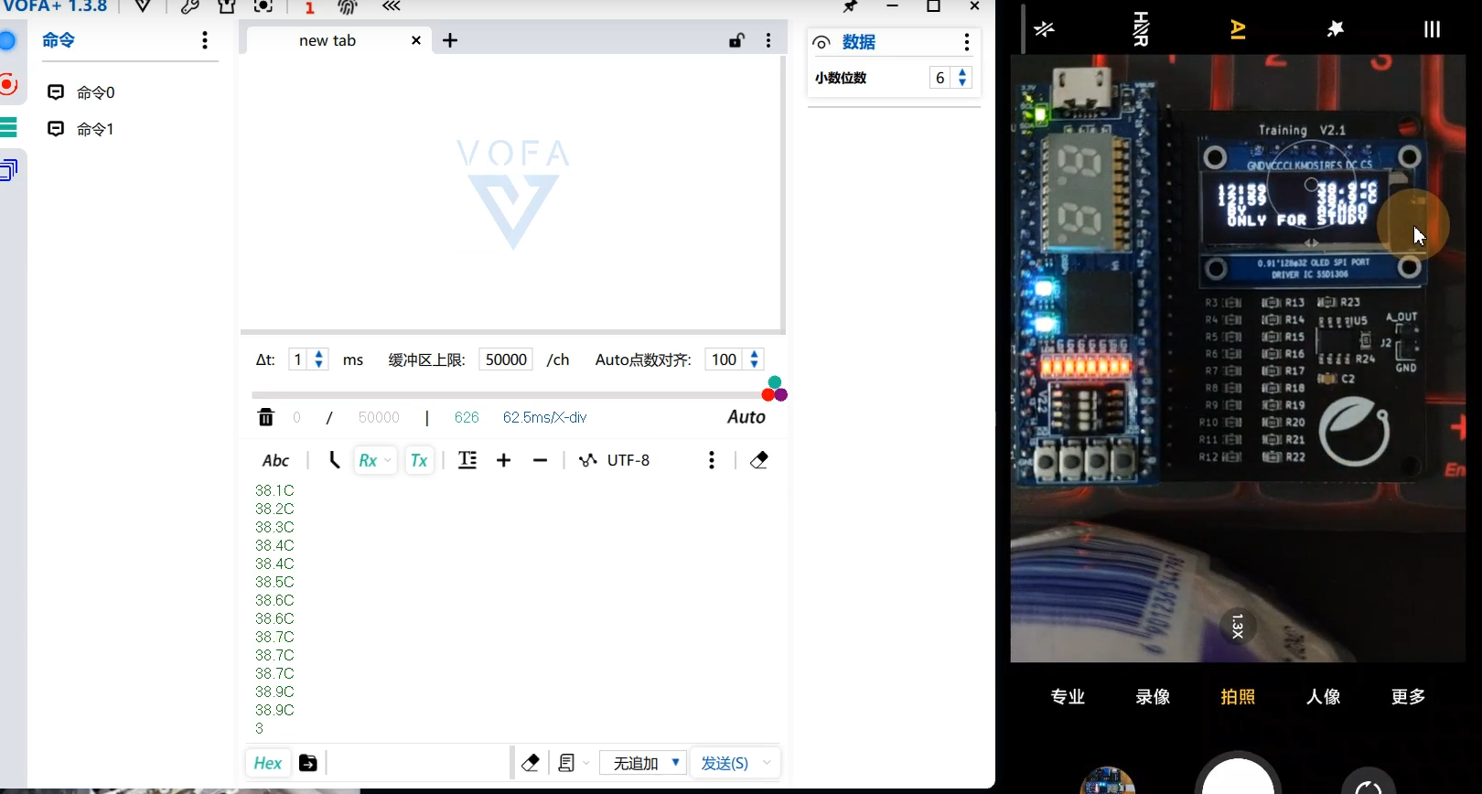The width and height of the screenshot is (1482, 794).
Task: Add a new tab with plus button
Action: click(x=450, y=40)
